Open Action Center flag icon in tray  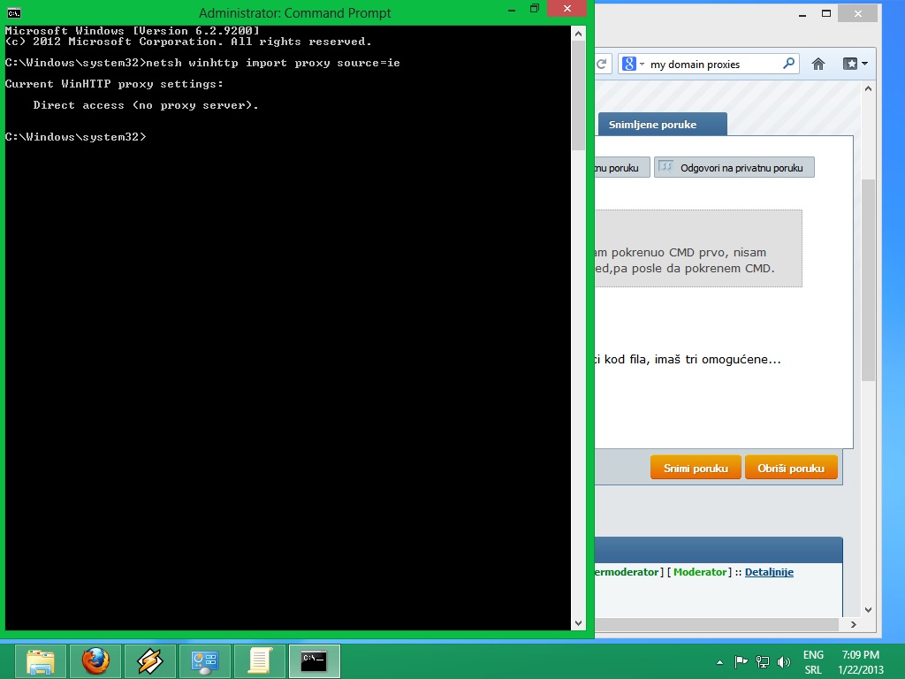pos(742,662)
